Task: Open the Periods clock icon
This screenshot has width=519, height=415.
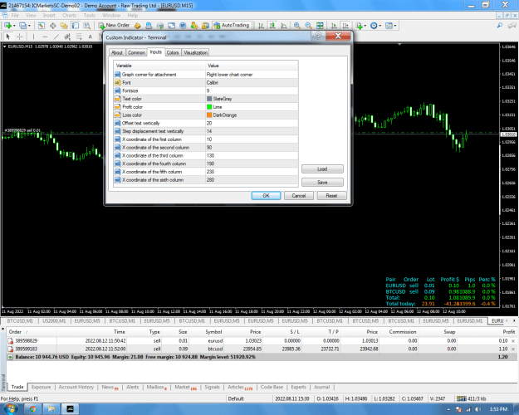Action: pyautogui.click(x=374, y=26)
